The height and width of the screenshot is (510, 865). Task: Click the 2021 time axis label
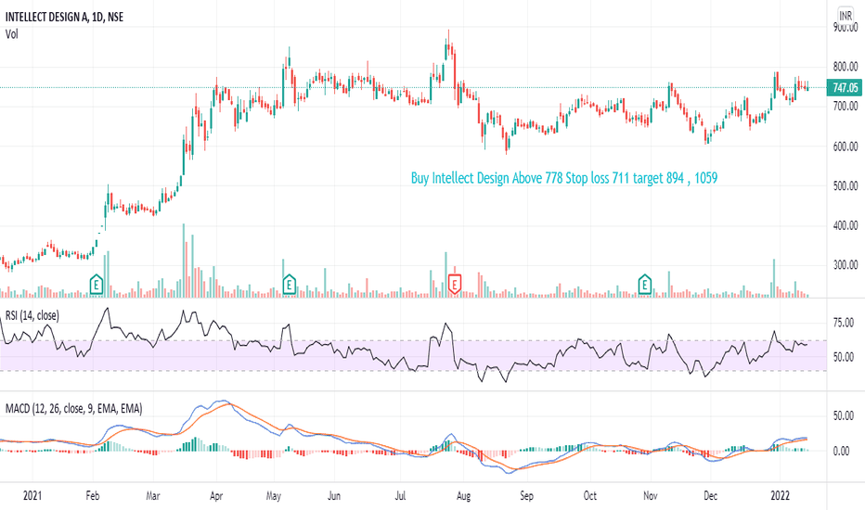[32, 496]
